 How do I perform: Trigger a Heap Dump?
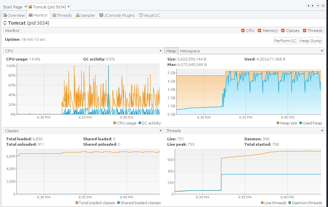click(x=311, y=40)
